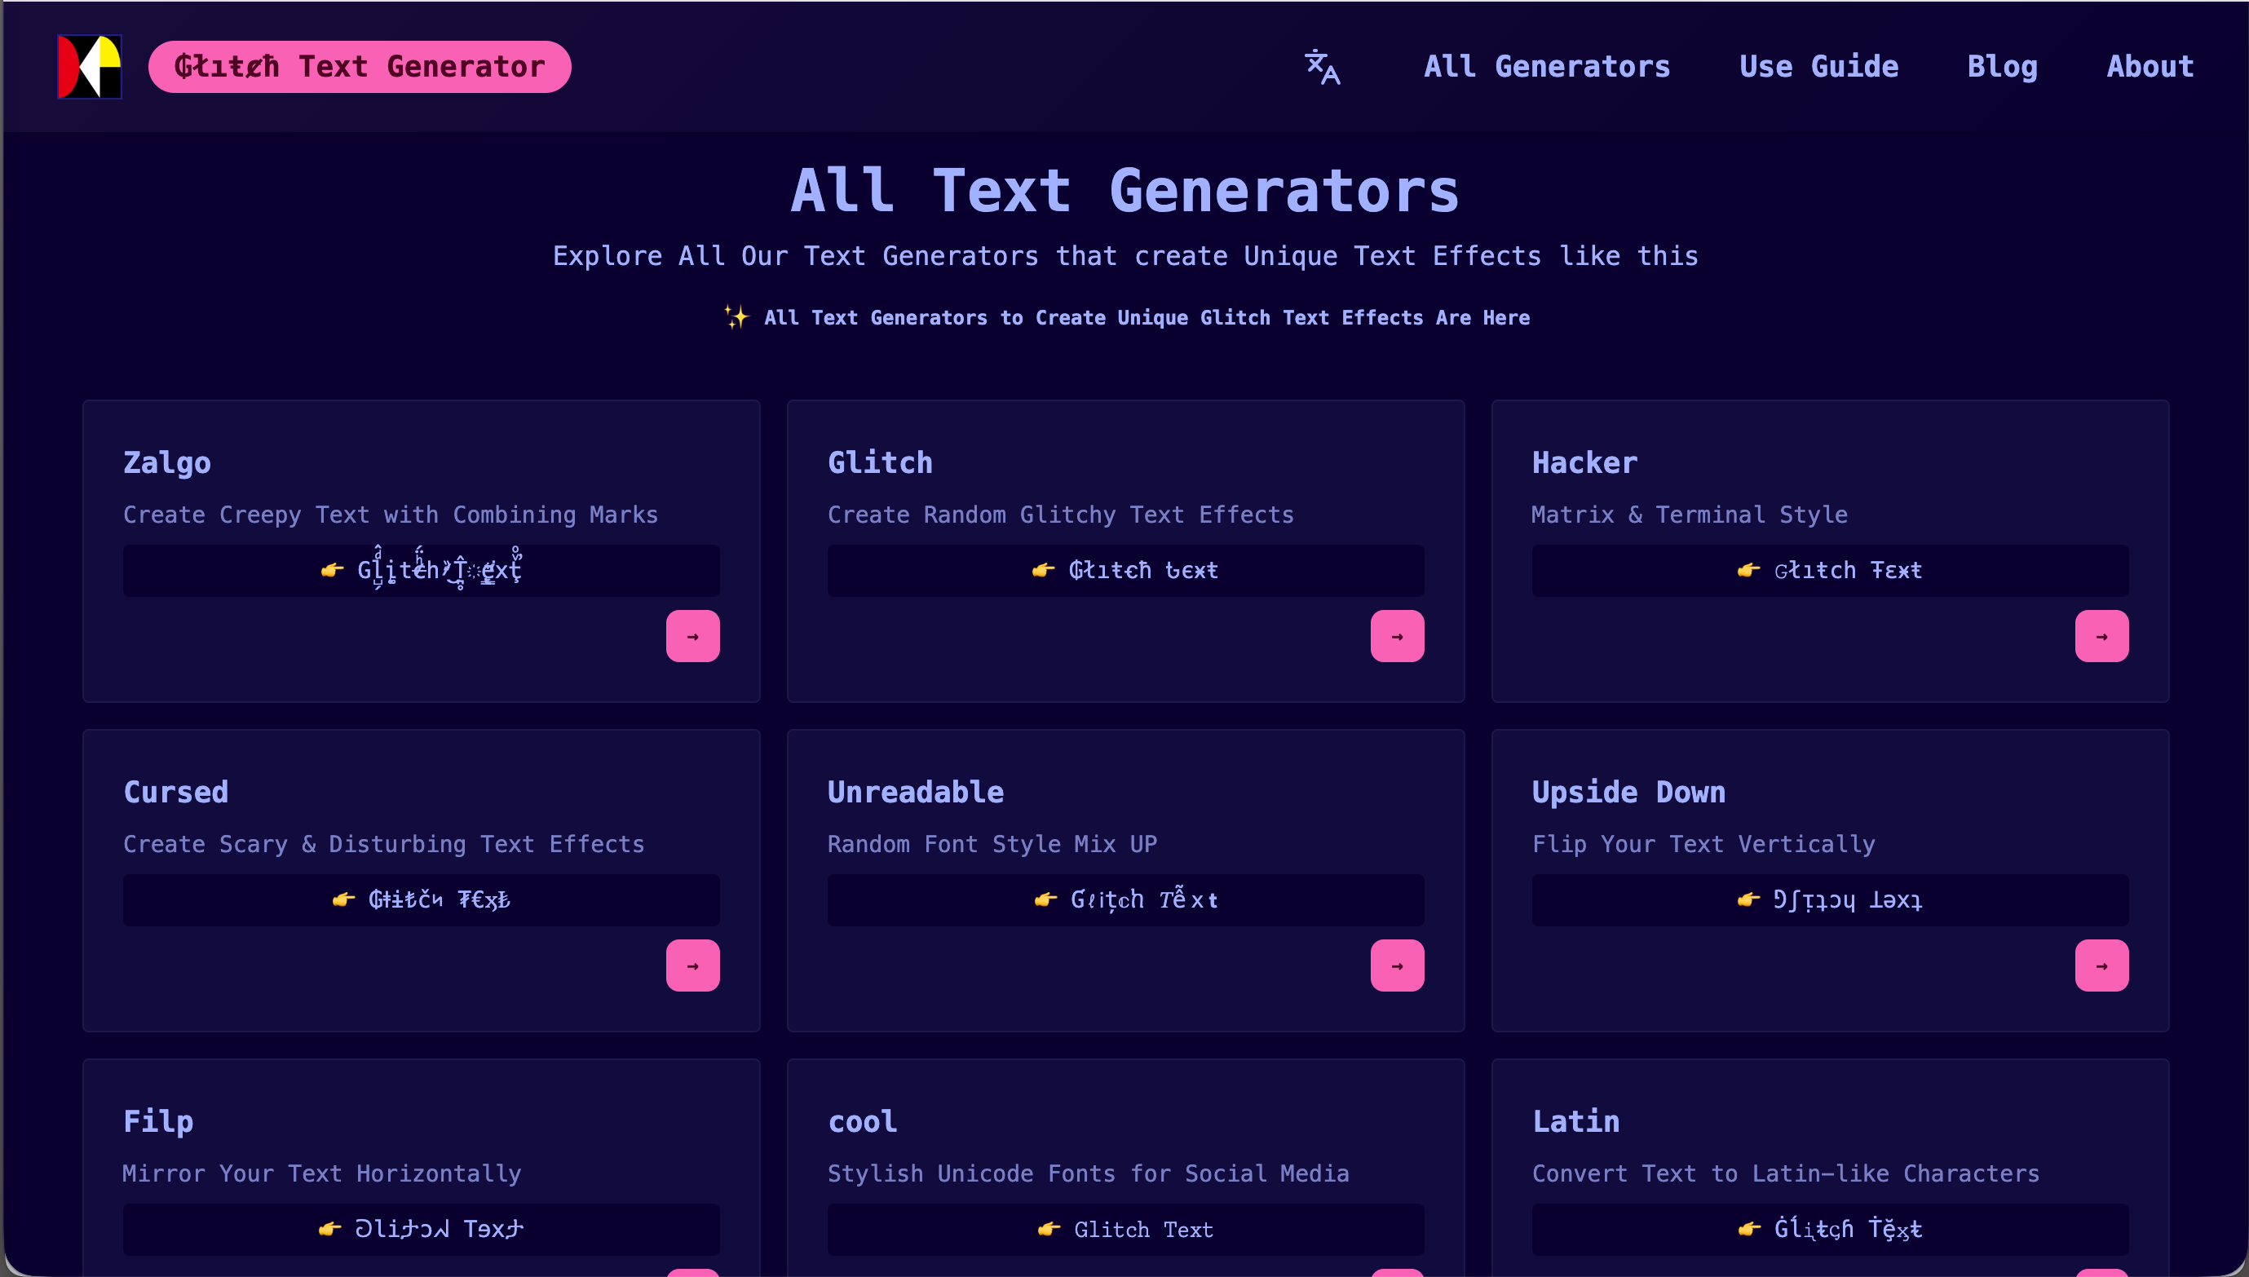Click the site logo icon
2249x1277 pixels.
(x=89, y=66)
